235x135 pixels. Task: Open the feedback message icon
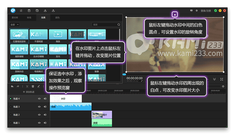tap(191, 11)
